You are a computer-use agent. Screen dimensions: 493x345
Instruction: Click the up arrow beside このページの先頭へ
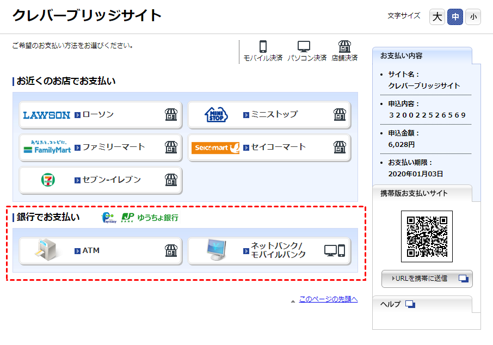(x=293, y=301)
